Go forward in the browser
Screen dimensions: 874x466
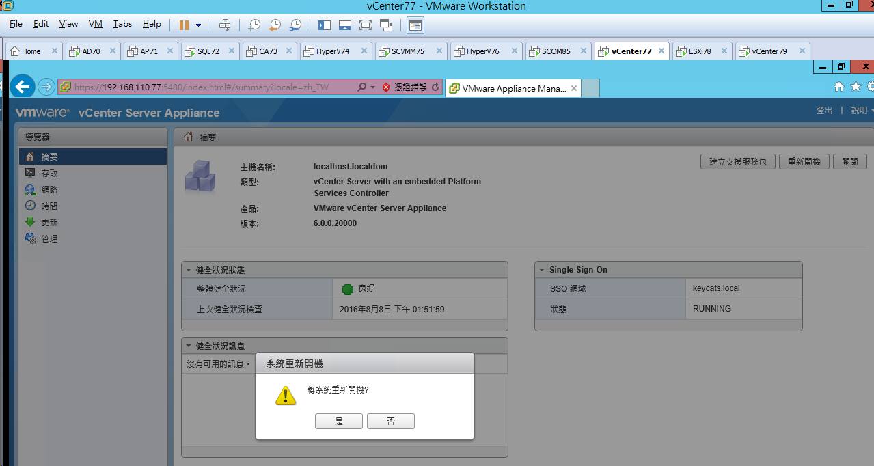pos(46,87)
